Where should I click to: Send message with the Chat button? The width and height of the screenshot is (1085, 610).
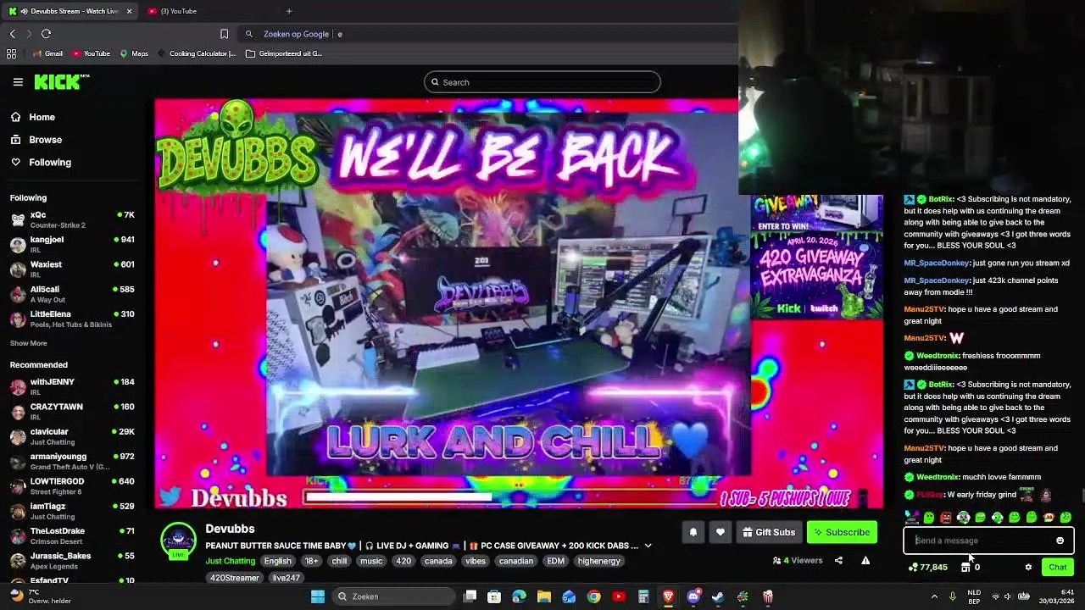(1057, 568)
